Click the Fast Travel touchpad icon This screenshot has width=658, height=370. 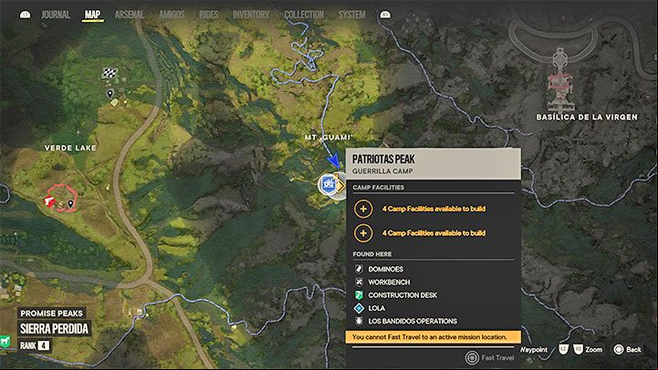472,358
